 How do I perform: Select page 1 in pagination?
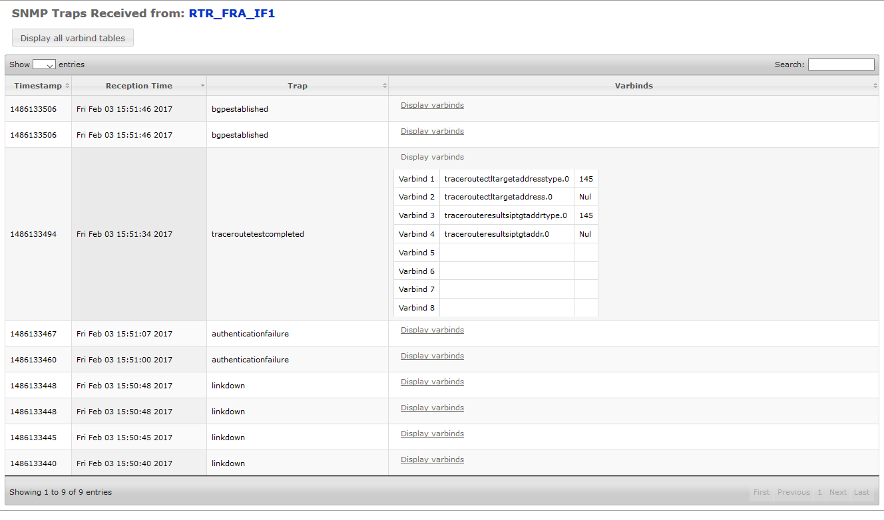point(819,491)
